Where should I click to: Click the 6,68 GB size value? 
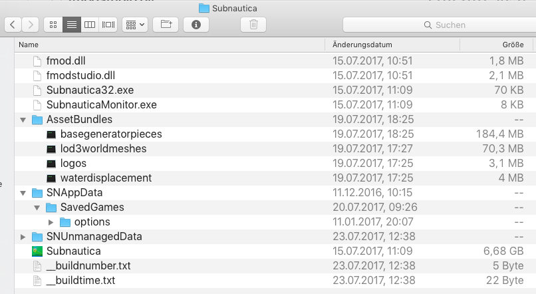point(503,251)
